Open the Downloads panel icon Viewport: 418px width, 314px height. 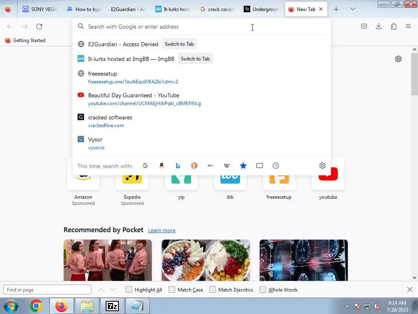[379, 26]
